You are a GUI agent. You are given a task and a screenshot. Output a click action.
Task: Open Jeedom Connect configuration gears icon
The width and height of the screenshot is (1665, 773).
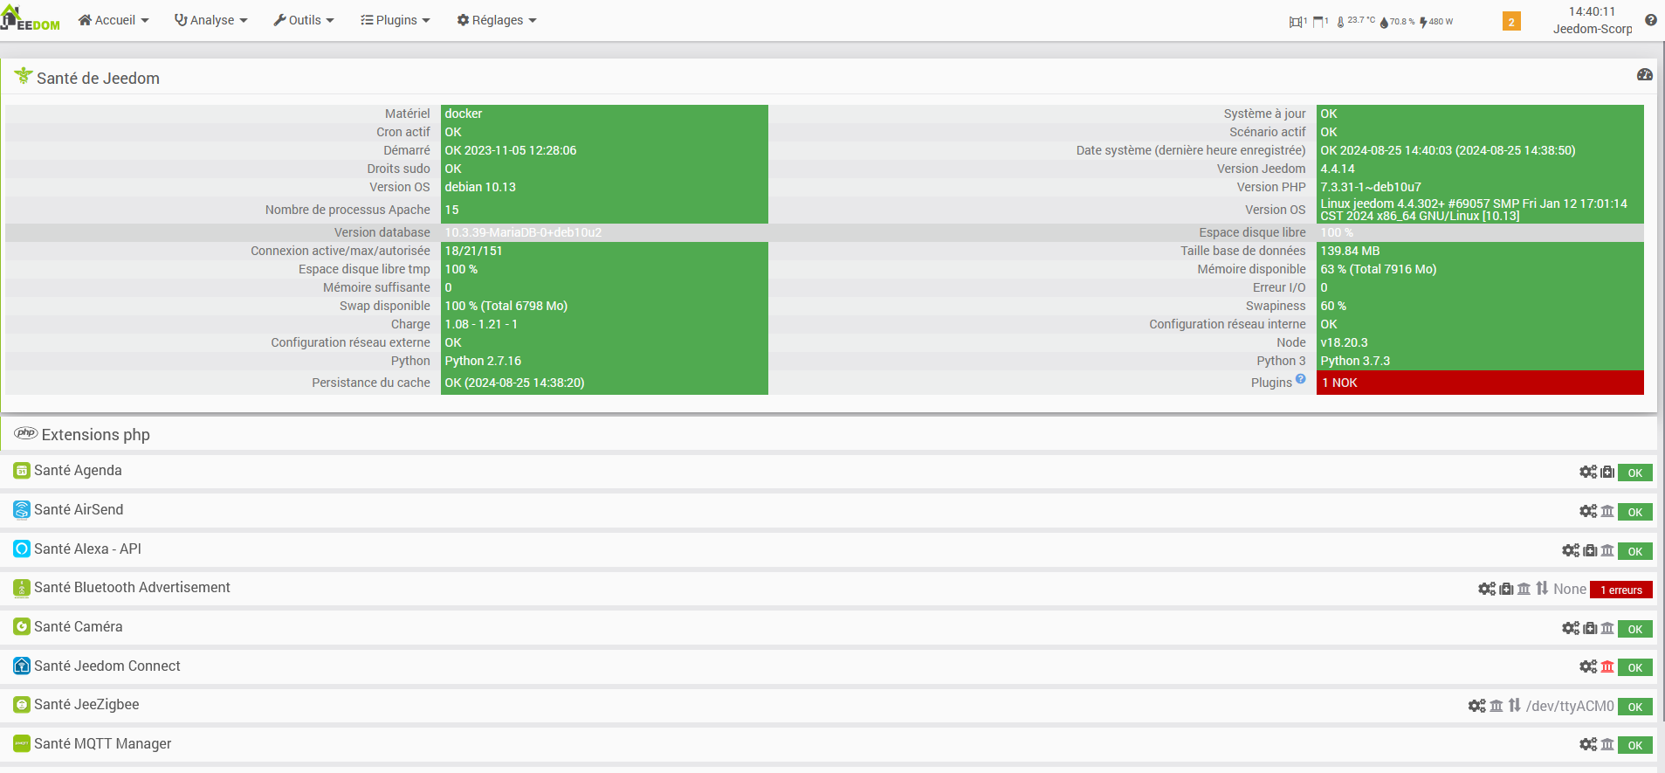pos(1588,666)
